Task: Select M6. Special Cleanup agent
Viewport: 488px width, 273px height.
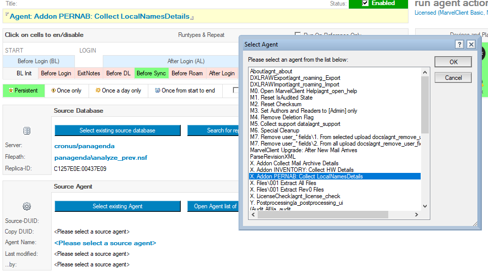Action: pyautogui.click(x=335, y=130)
